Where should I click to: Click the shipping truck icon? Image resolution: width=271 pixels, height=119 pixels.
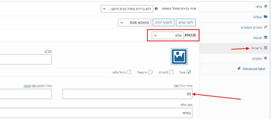coord(266,17)
